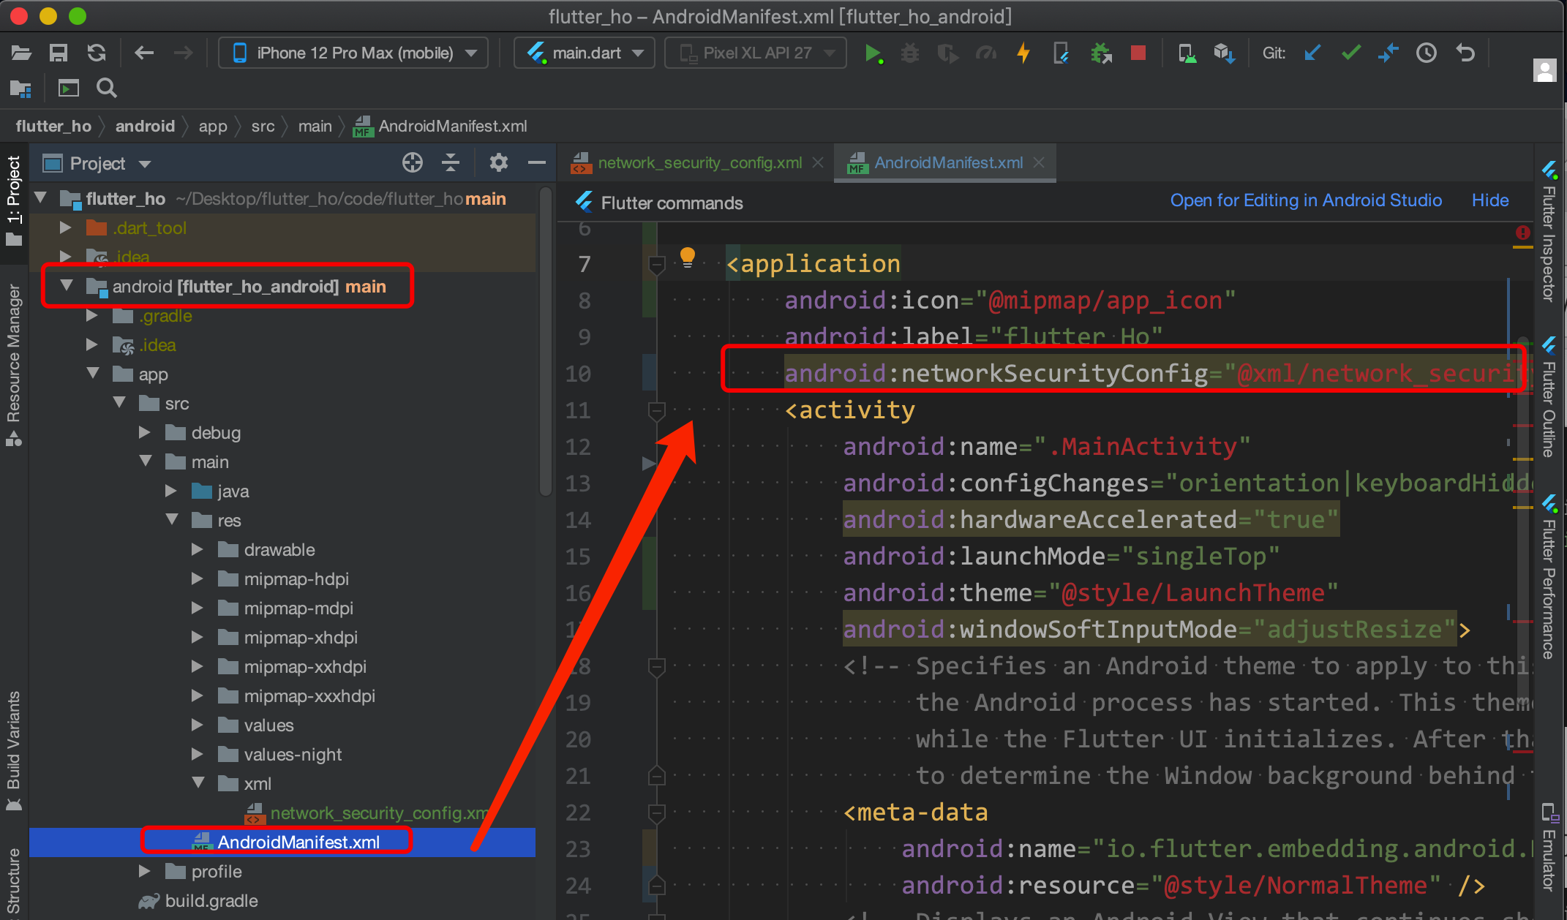Fold the application tag at line 7
Image resolution: width=1567 pixels, height=920 pixels.
coord(656,264)
